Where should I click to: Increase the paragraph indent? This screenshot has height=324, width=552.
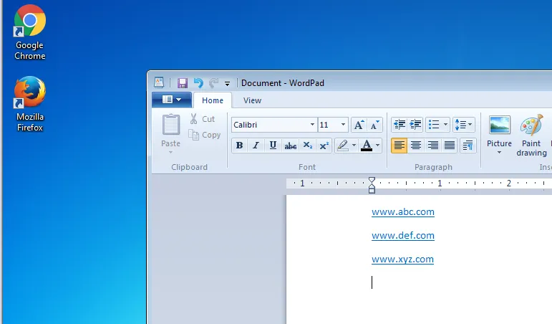pos(415,125)
